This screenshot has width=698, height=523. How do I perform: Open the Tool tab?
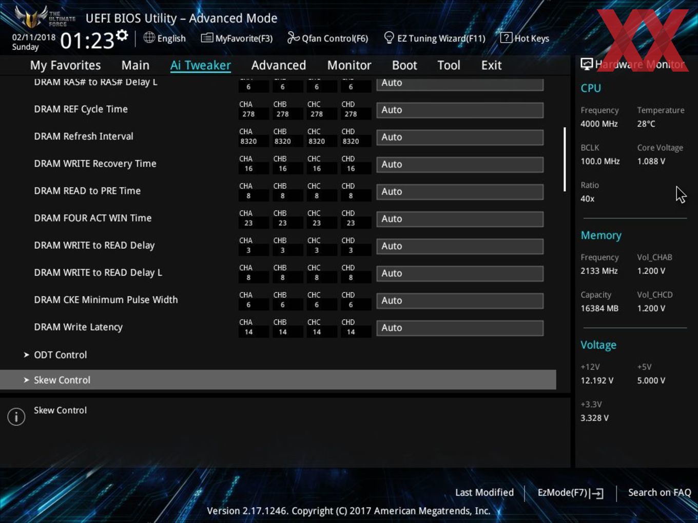(449, 65)
